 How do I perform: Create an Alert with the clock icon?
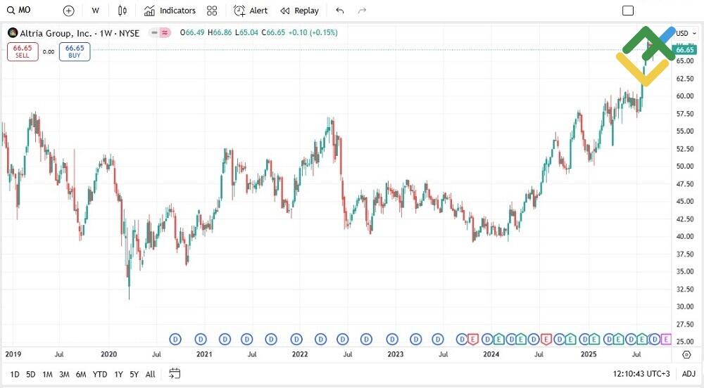[251, 11]
